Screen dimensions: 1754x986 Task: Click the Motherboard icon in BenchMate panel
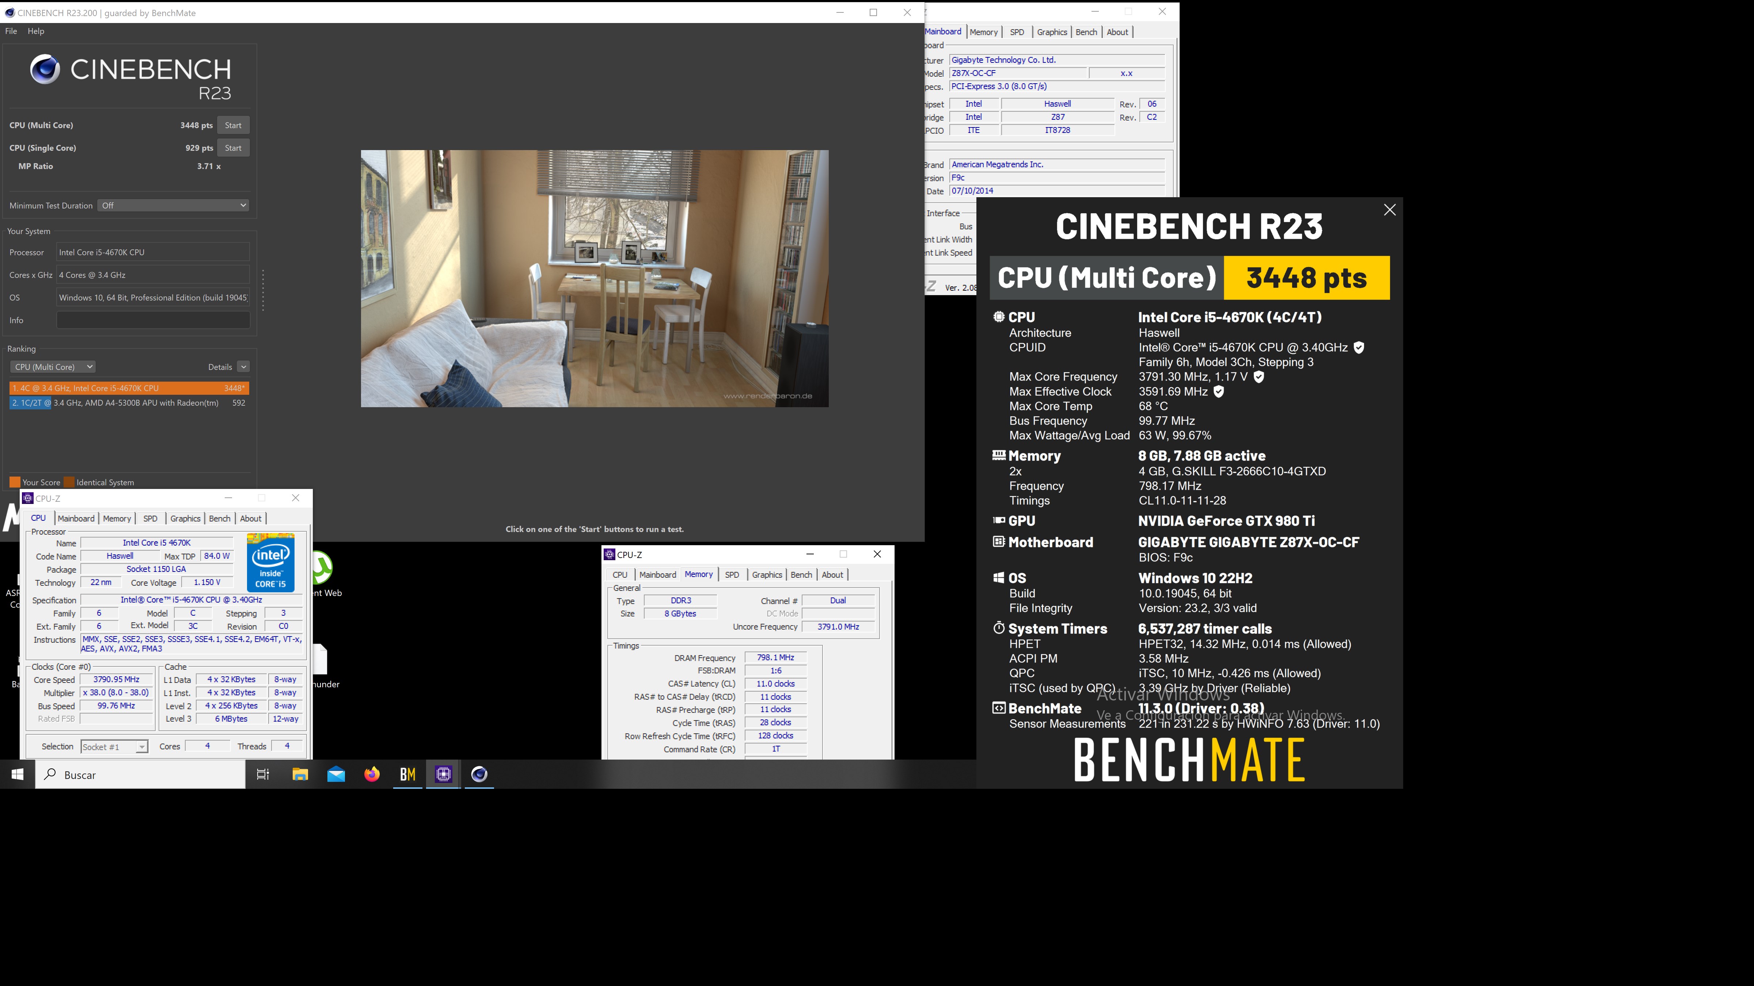[x=999, y=542]
